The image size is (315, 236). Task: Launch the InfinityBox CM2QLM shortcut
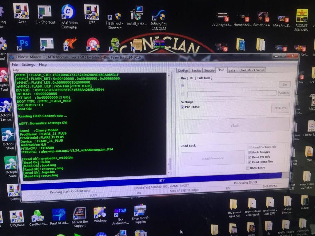[x=158, y=15]
